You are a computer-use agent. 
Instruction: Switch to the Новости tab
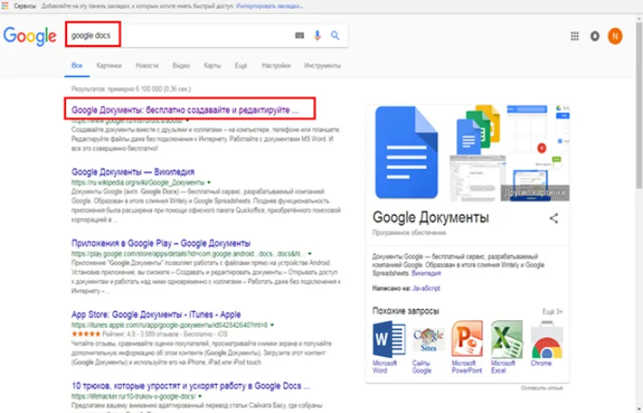tap(147, 65)
